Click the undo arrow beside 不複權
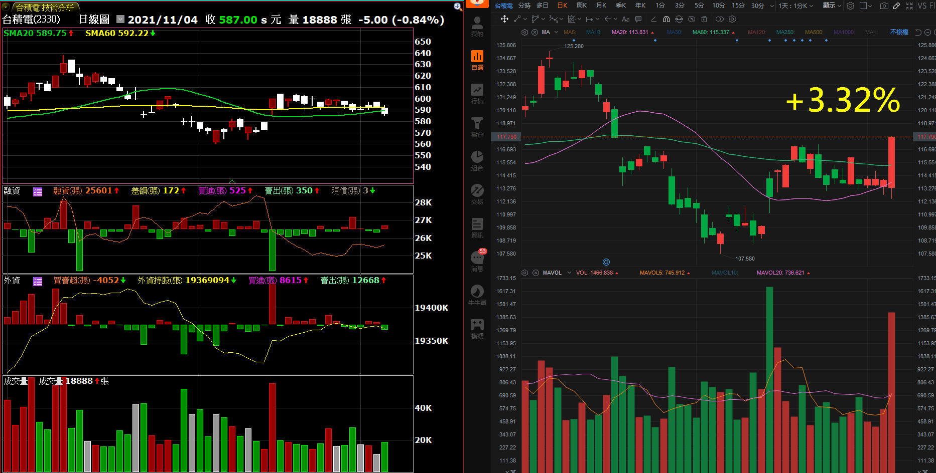 click(918, 32)
